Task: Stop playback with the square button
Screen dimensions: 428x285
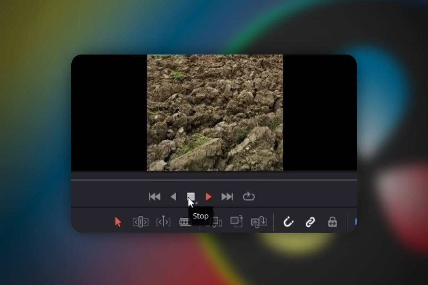Action: pos(191,197)
